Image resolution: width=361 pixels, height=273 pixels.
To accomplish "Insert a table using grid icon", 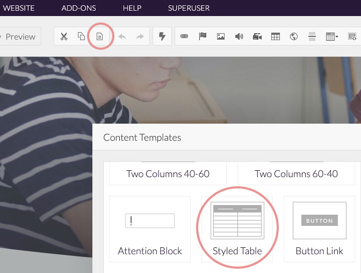I will 276,36.
